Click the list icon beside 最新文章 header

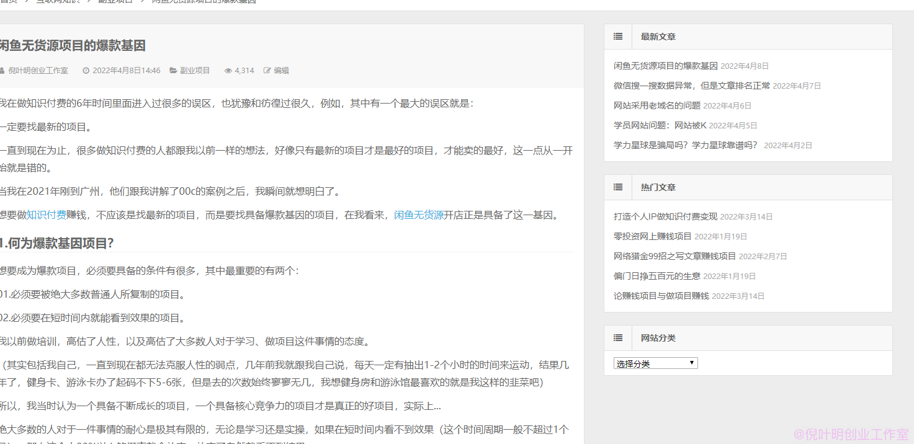coord(618,37)
